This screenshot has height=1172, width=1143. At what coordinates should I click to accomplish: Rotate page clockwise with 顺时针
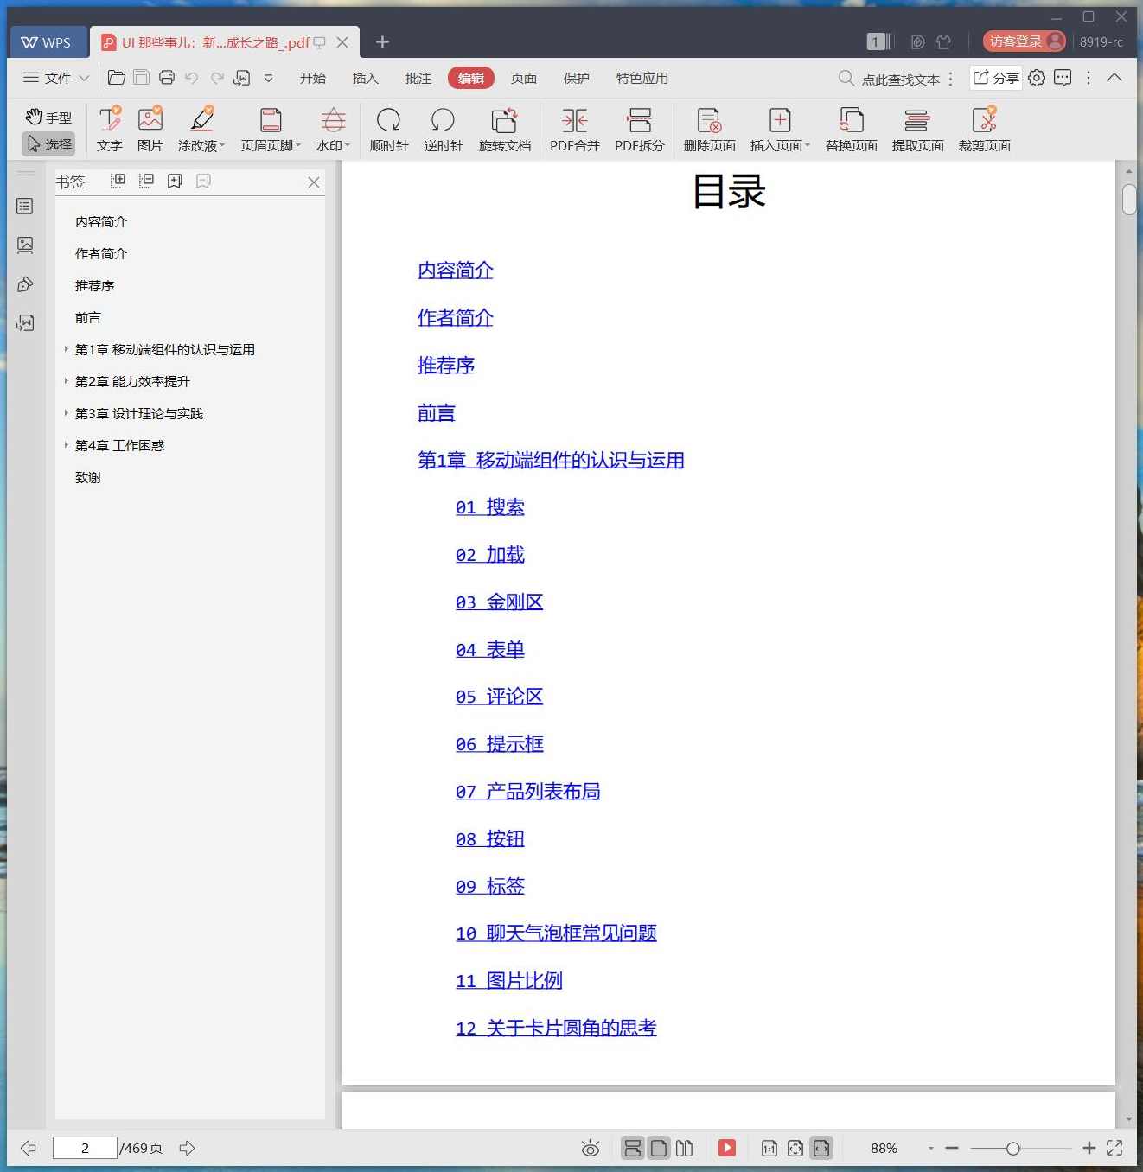pyautogui.click(x=389, y=129)
